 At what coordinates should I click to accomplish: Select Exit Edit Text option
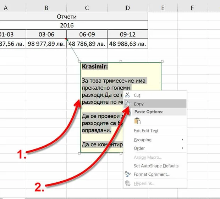coord(146,131)
